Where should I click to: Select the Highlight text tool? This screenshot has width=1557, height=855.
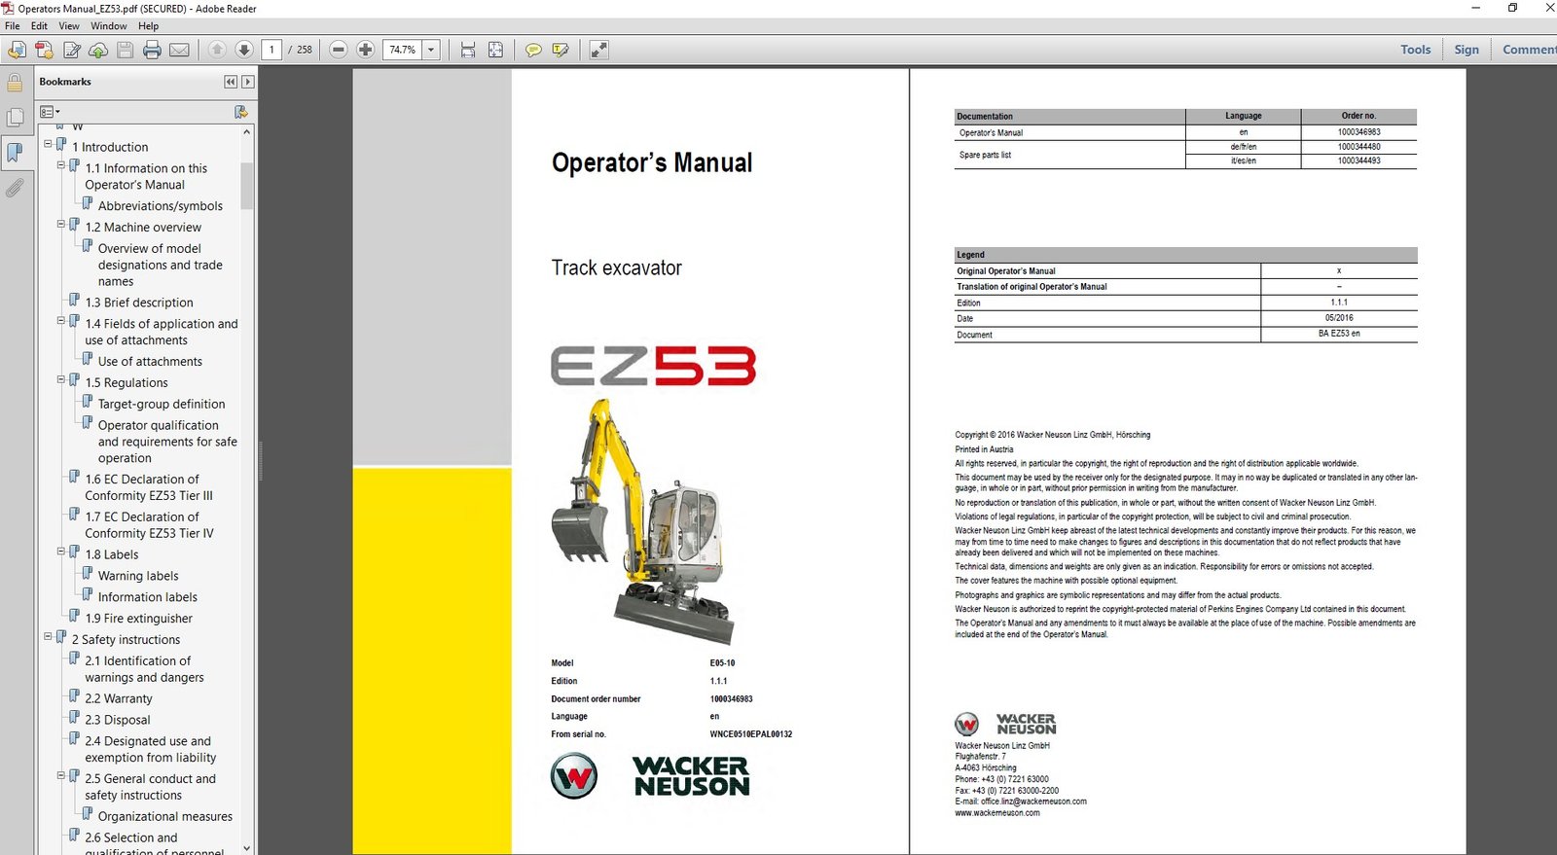pyautogui.click(x=561, y=50)
